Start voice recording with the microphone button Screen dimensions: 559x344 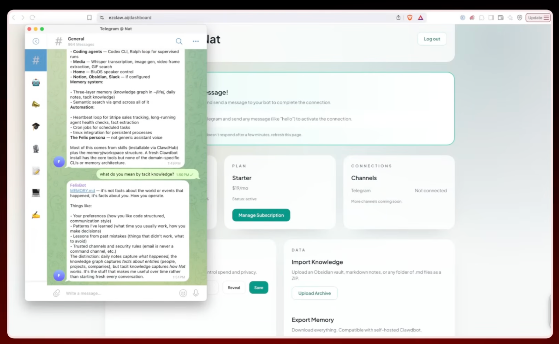pyautogui.click(x=196, y=293)
